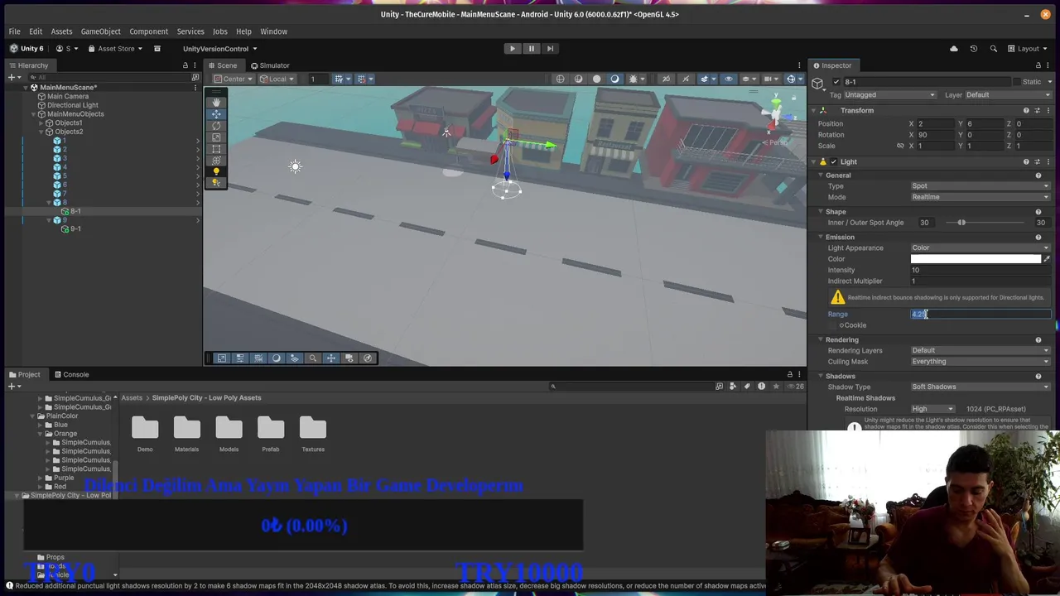
Task: Open Transform component help icon
Action: [x=1026, y=110]
